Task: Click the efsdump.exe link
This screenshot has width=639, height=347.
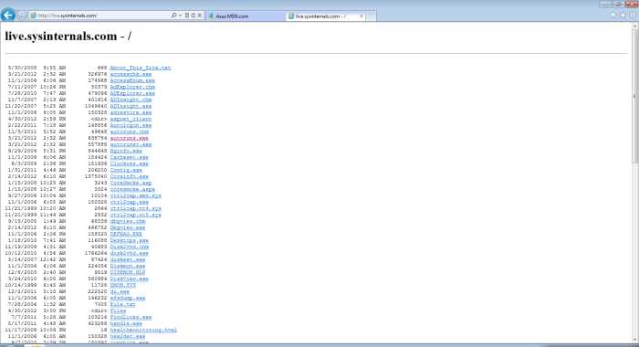Action: point(128,298)
